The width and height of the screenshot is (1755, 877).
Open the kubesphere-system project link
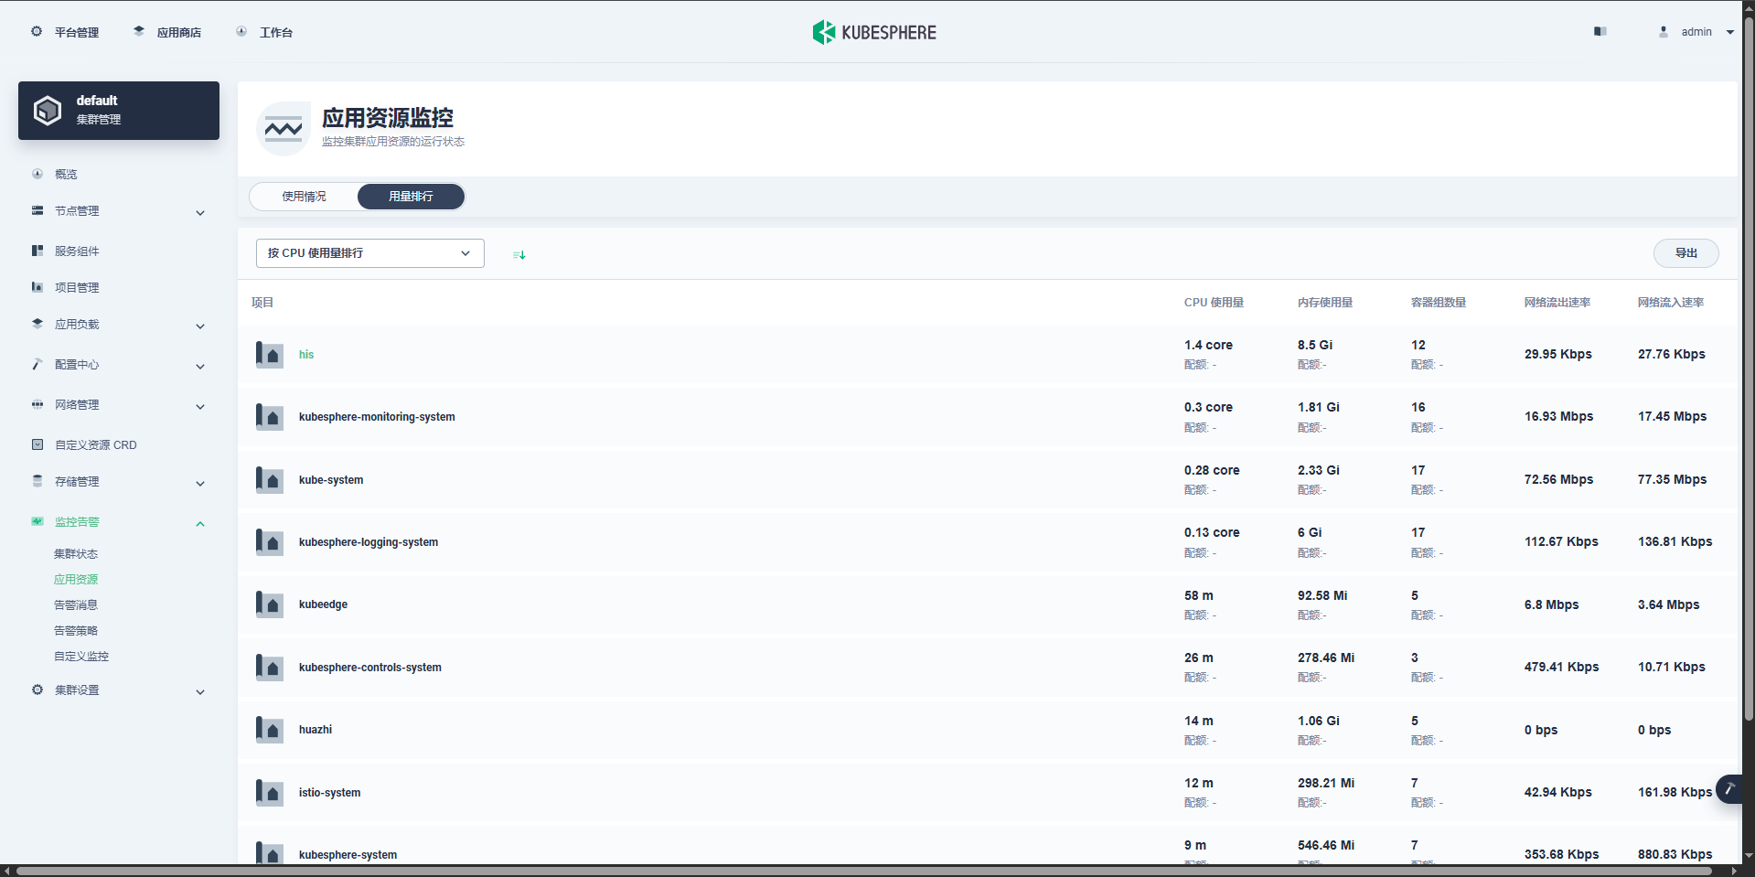click(348, 855)
